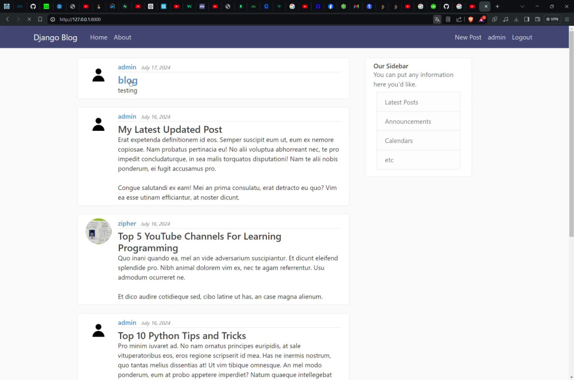Switch to the Facebook tab
The height and width of the screenshot is (380, 574).
coord(331,6)
